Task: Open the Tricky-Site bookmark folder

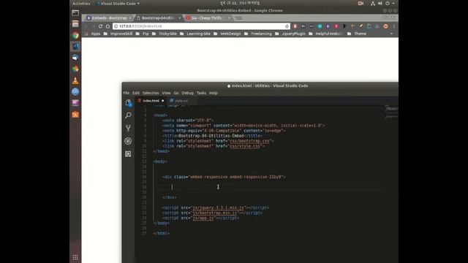Action: [165, 34]
